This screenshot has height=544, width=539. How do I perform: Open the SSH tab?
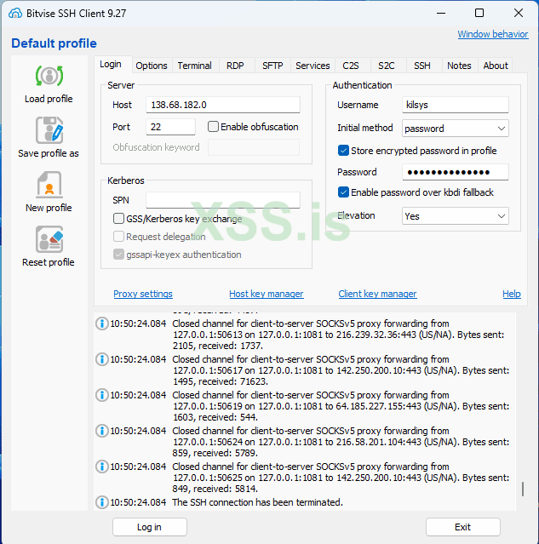coord(422,66)
